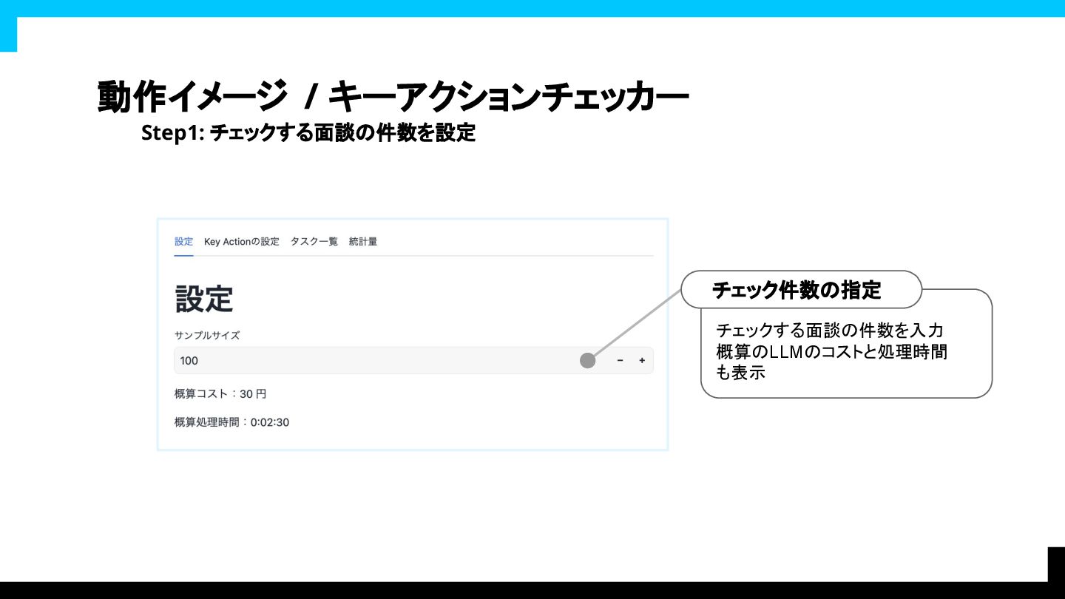Click the 動作イメージ slide title

(x=394, y=97)
